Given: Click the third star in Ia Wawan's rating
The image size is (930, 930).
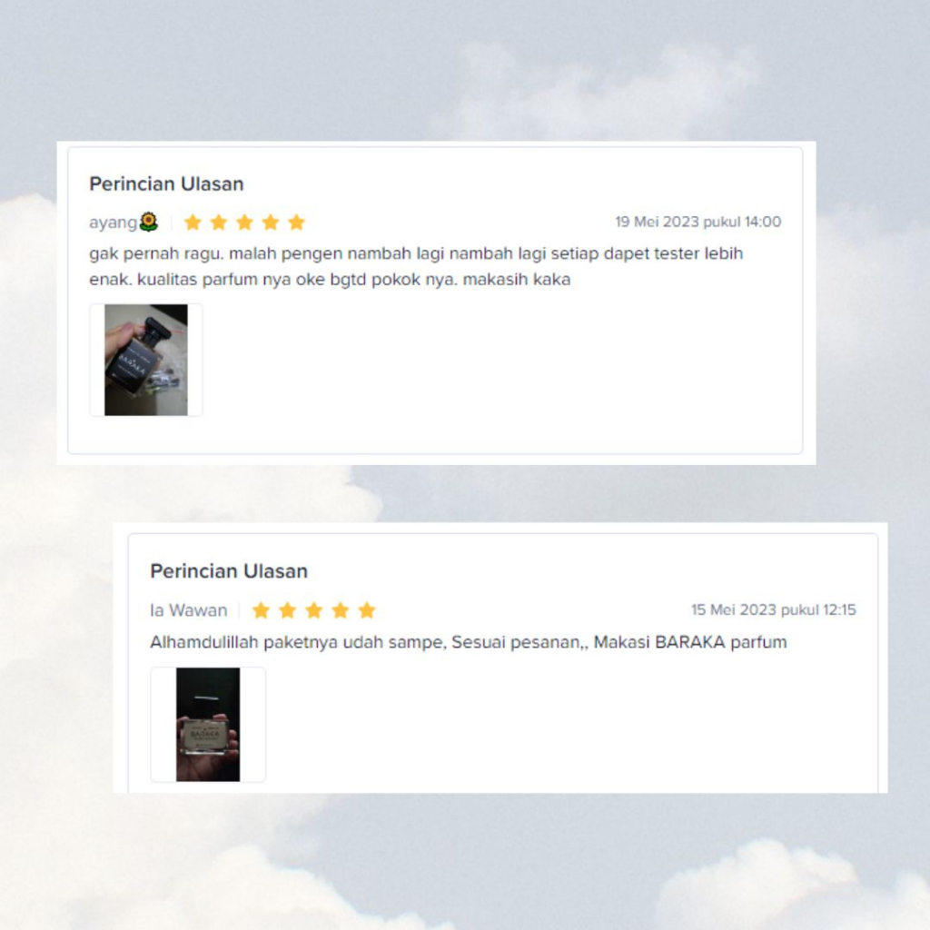Looking at the screenshot, I should coord(313,610).
